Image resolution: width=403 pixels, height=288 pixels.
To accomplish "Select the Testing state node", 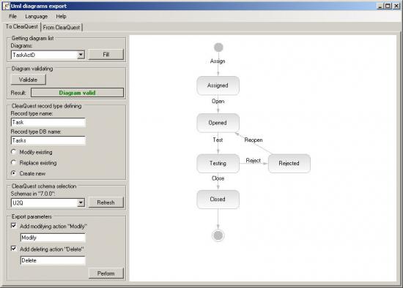I will click(218, 163).
